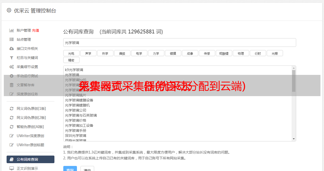The width and height of the screenshot is (324, 171).
Task: Click the server icon for 站点管理
Action: coord(11,39)
